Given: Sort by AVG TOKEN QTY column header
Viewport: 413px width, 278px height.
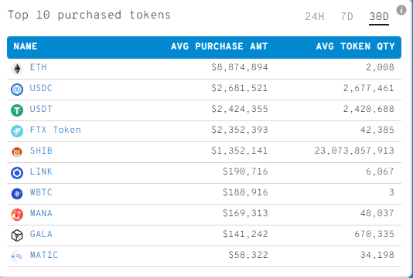Looking at the screenshot, I should (x=355, y=46).
